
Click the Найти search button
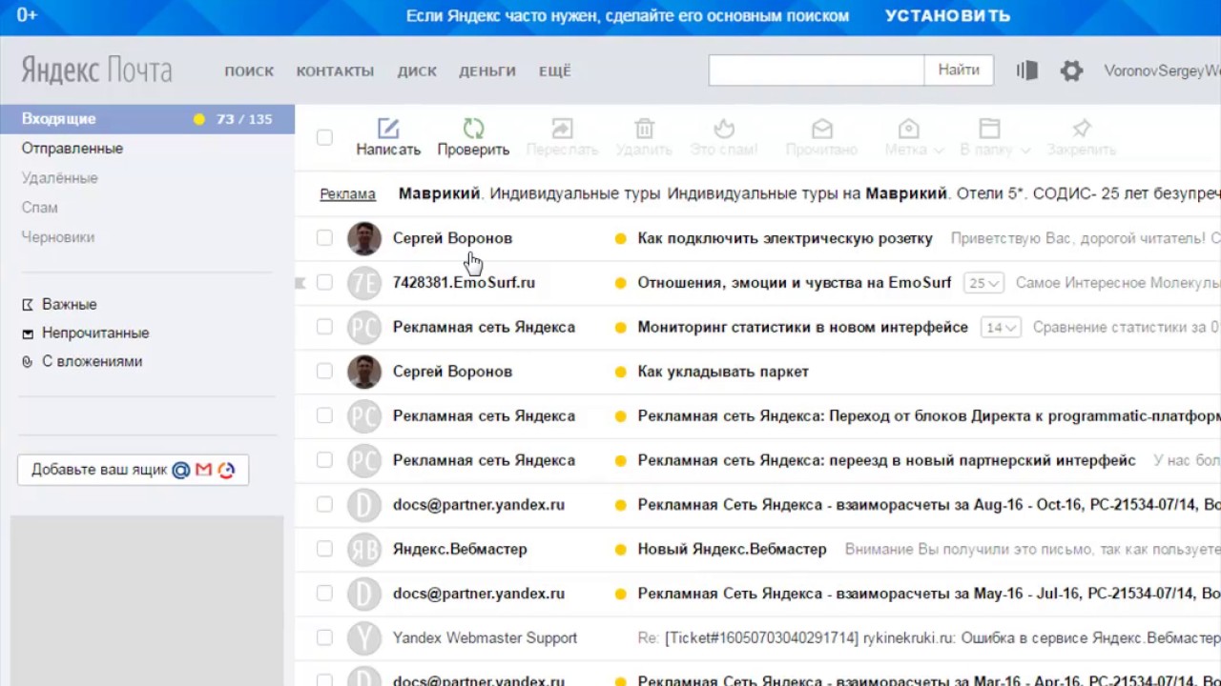[959, 70]
